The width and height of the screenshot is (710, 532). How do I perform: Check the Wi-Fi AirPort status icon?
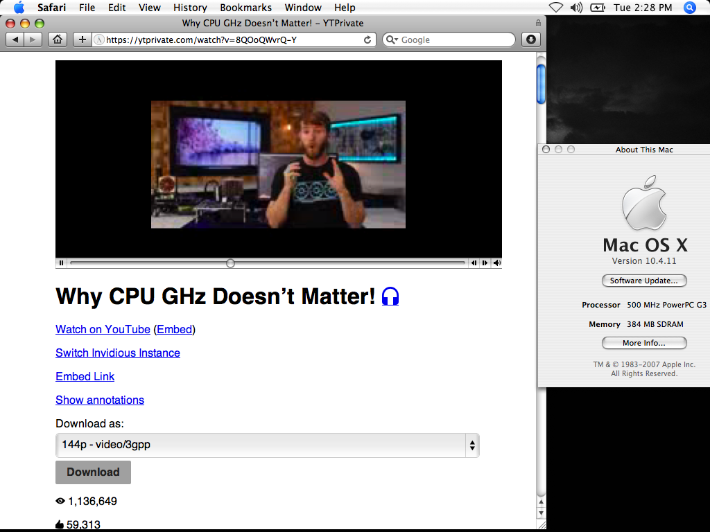(555, 8)
